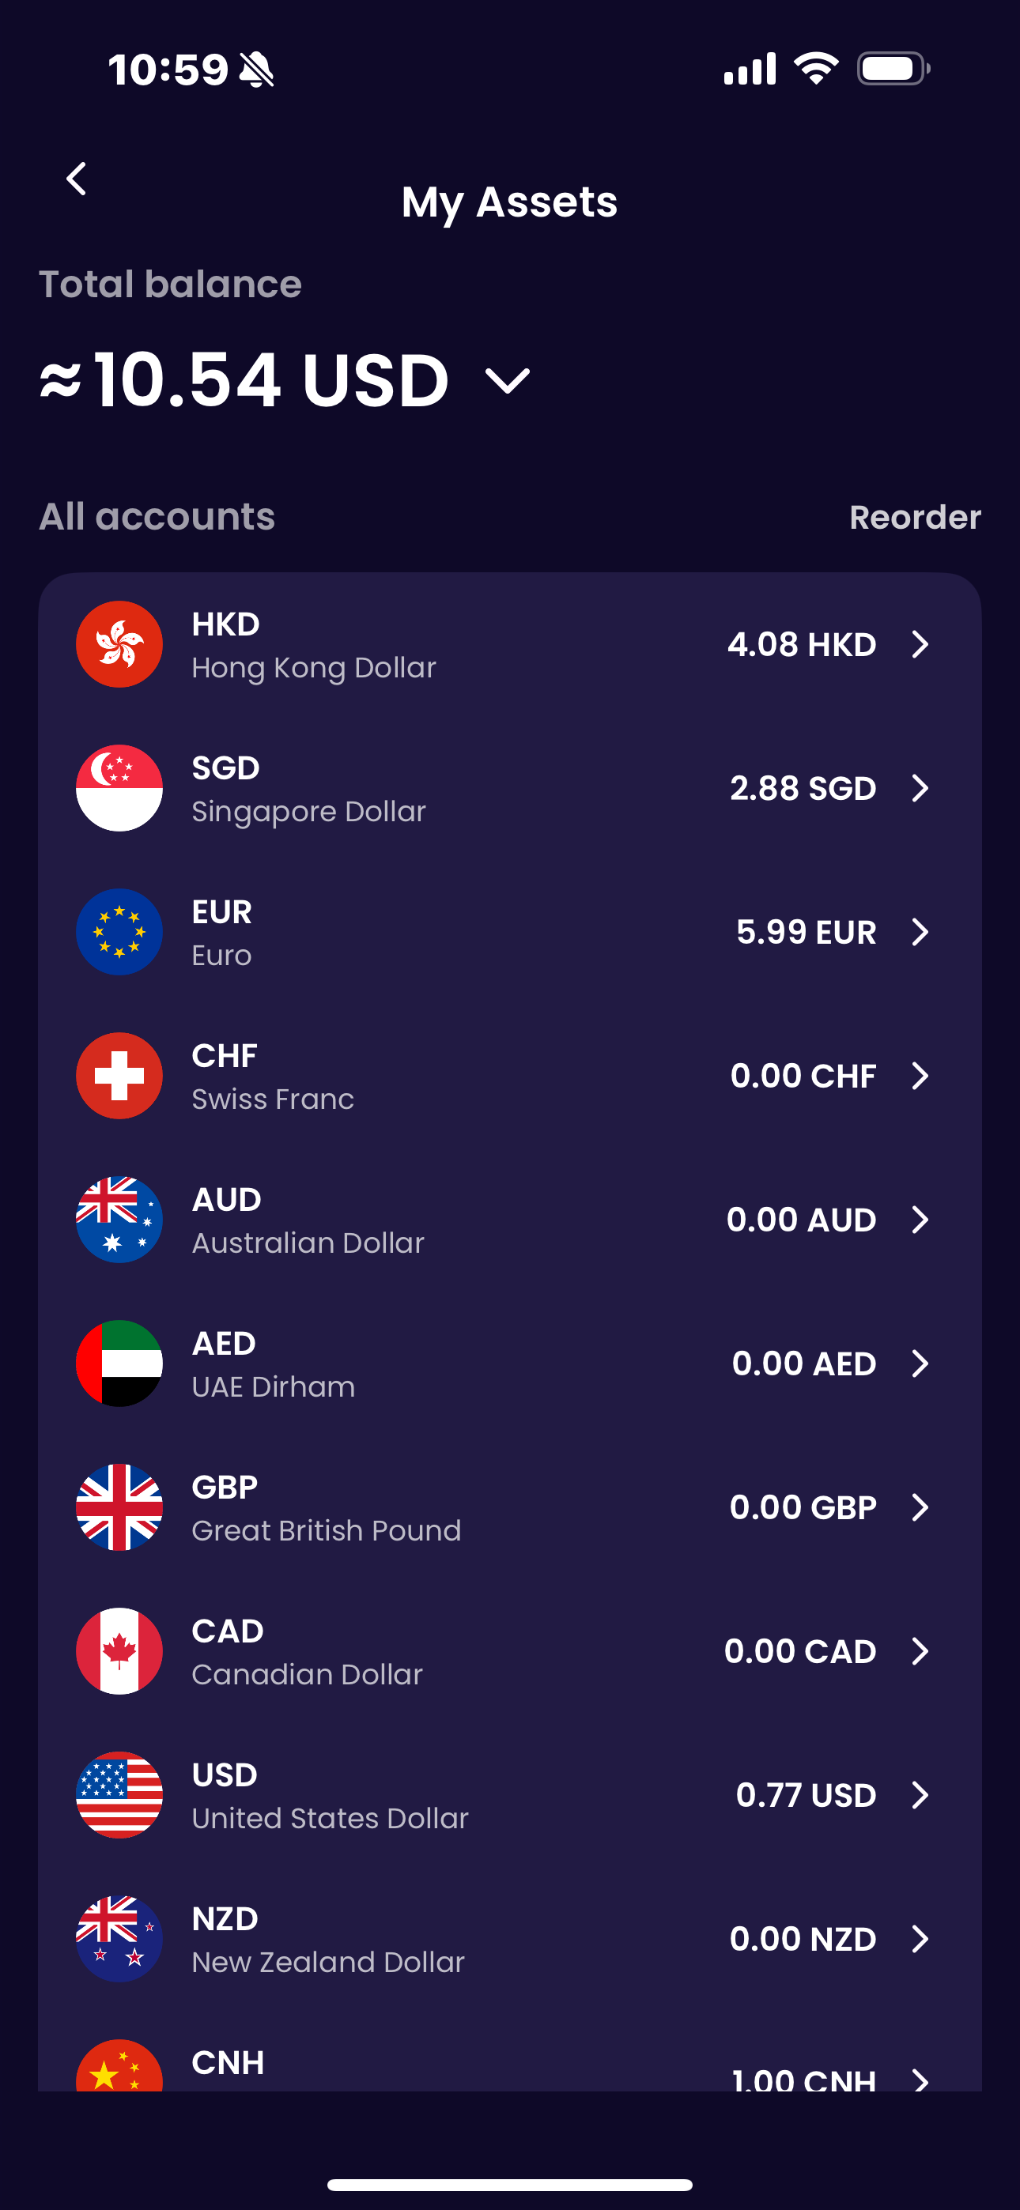Tap the New Zealand flag icon
The width and height of the screenshot is (1020, 2210).
119,1938
